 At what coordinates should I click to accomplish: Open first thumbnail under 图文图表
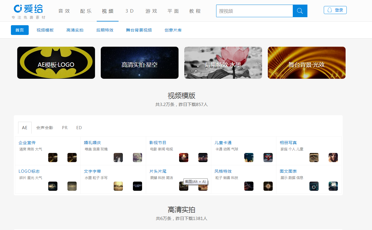[x=314, y=186]
